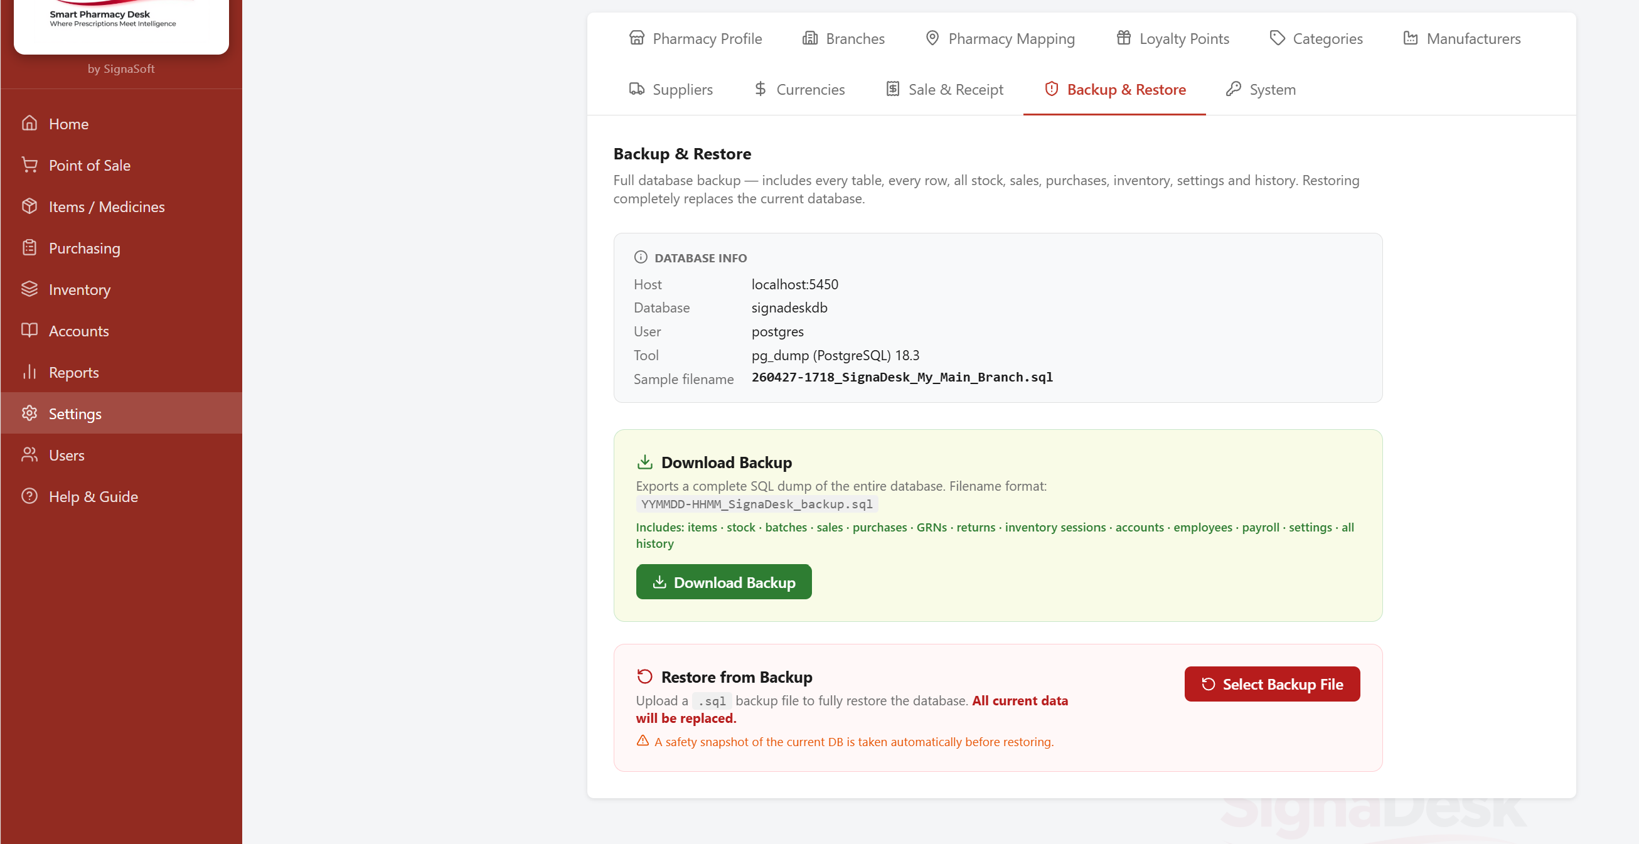Click the sample filename text

pyautogui.click(x=902, y=377)
